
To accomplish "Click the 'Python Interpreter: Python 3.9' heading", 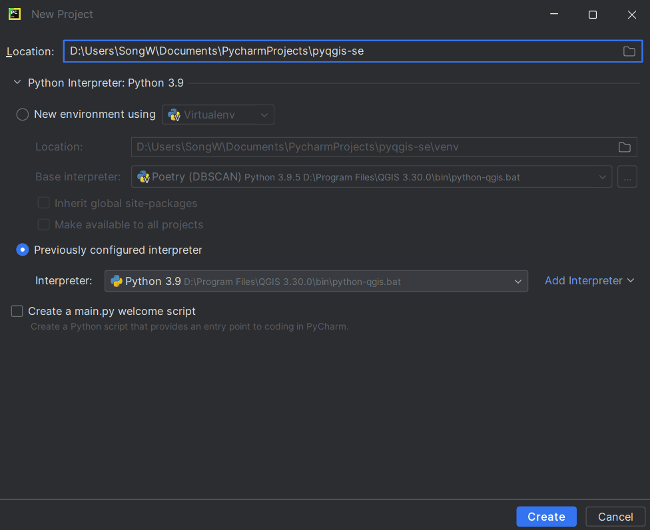I will coord(106,83).
